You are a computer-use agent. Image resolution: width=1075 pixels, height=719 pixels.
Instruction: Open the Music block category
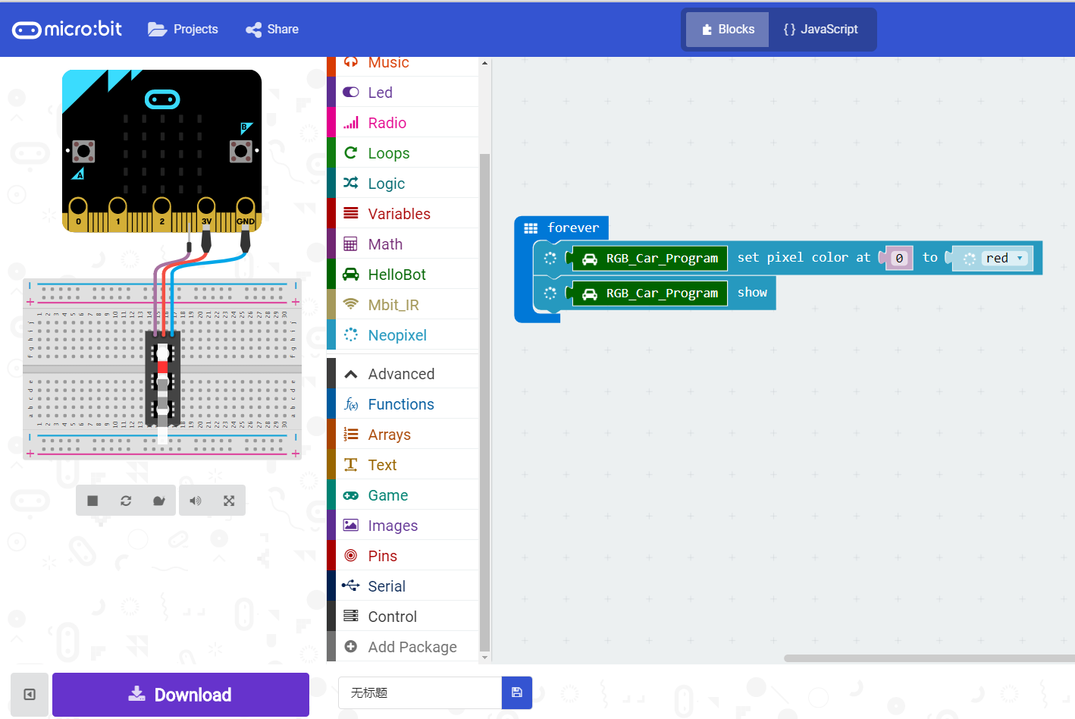(x=403, y=64)
